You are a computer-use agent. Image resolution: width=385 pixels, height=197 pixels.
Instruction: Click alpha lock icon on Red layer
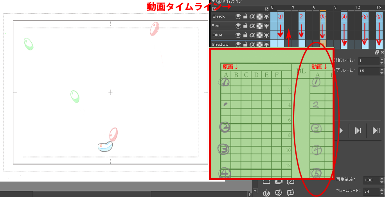252,26
